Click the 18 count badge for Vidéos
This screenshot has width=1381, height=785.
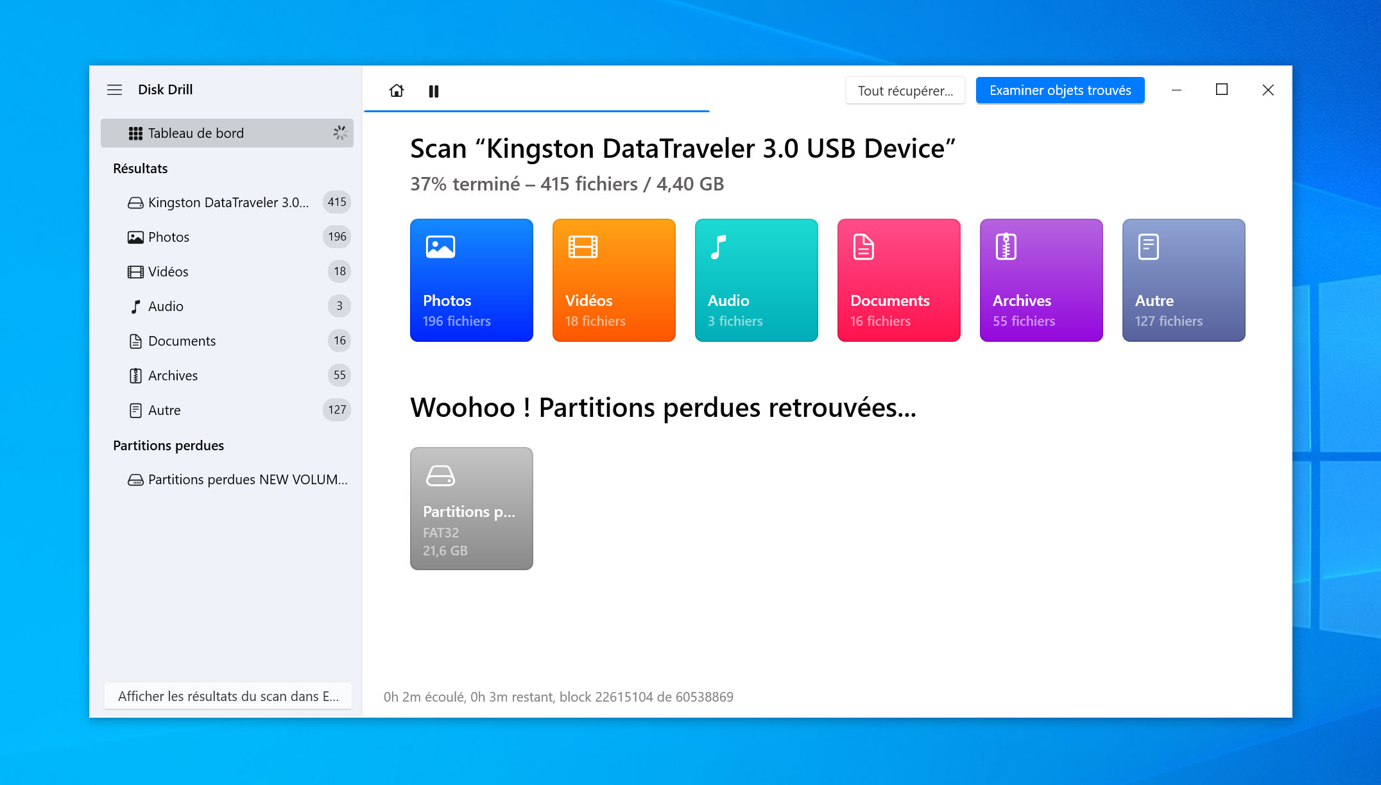(x=339, y=271)
